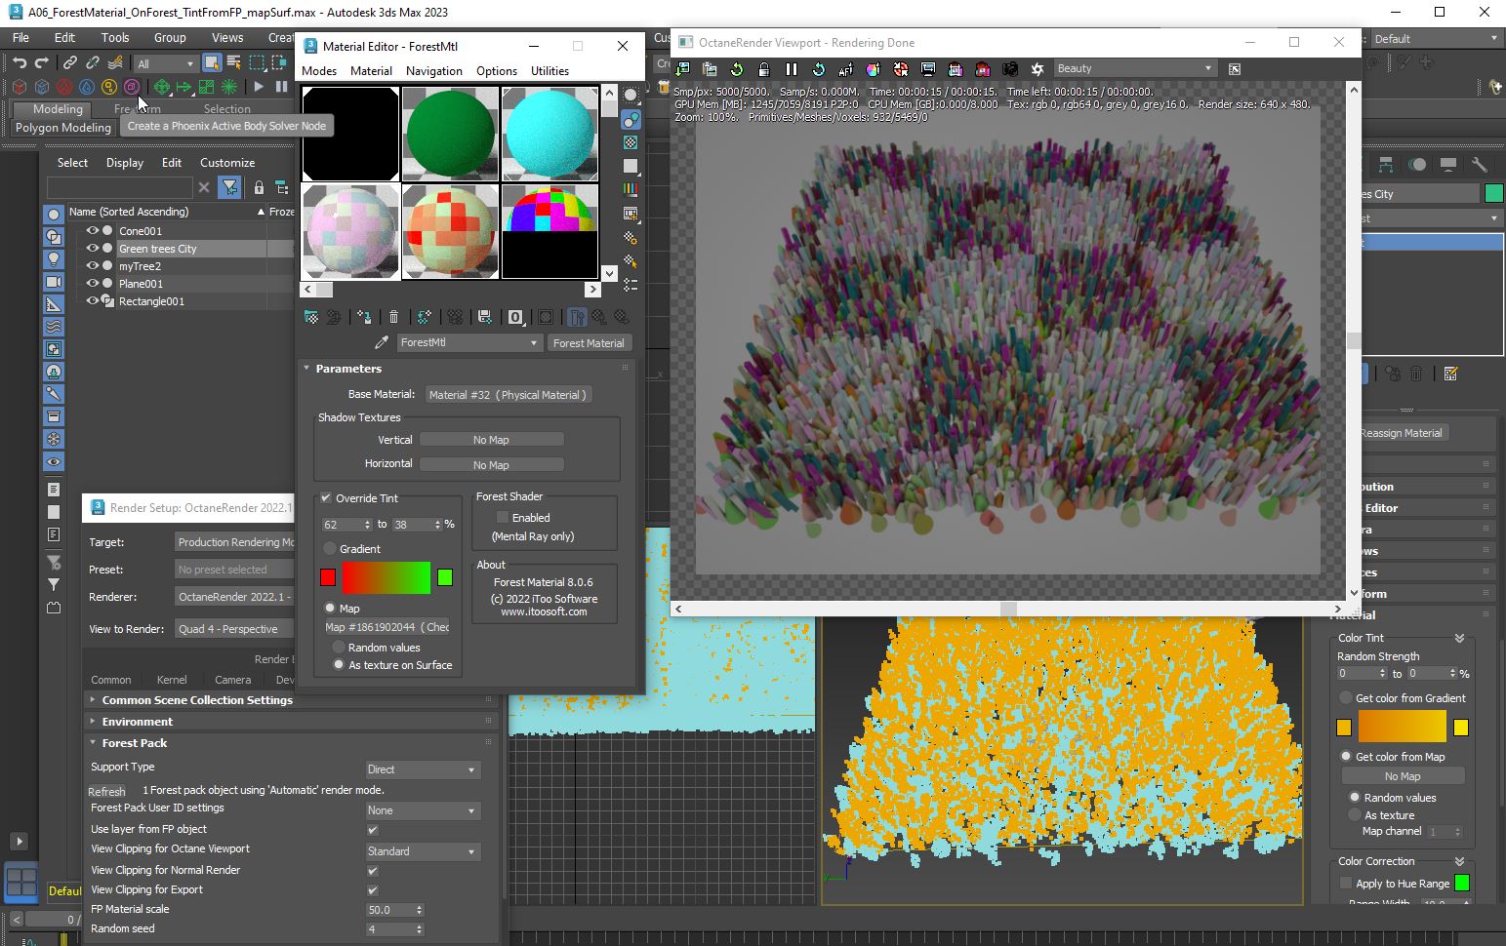This screenshot has width=1506, height=946.
Task: Click Put to Library save icon
Action: coord(484,317)
